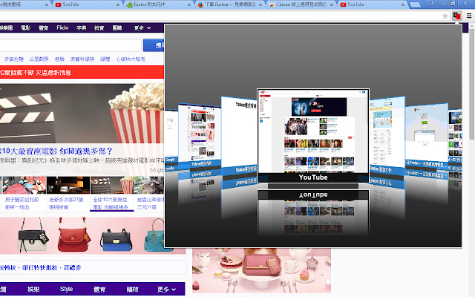Open the 購物 tab in the bottom purple bar
Screen dimensions: 475x297
(x=132, y=290)
